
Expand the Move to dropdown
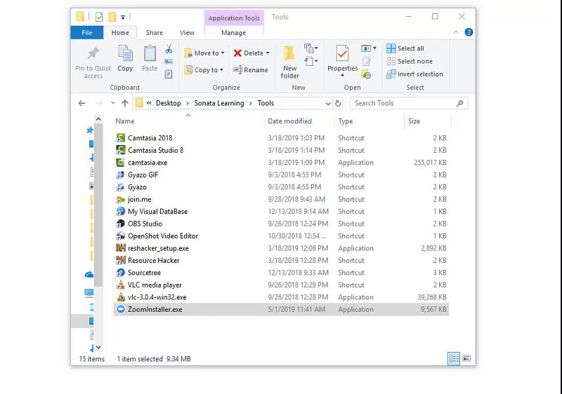pyautogui.click(x=222, y=53)
